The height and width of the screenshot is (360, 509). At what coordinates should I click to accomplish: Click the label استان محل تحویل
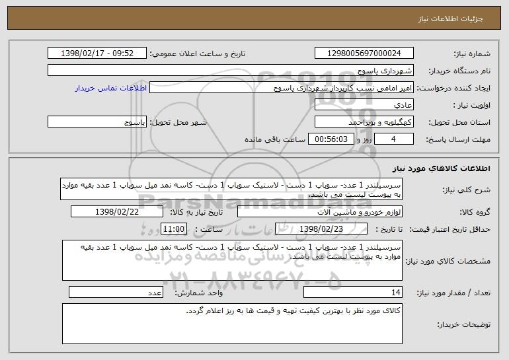tap(459, 122)
